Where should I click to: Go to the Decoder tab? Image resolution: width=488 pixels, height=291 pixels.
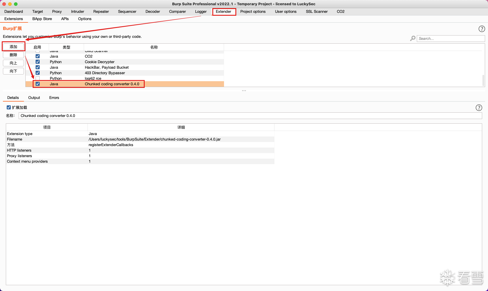153,12
